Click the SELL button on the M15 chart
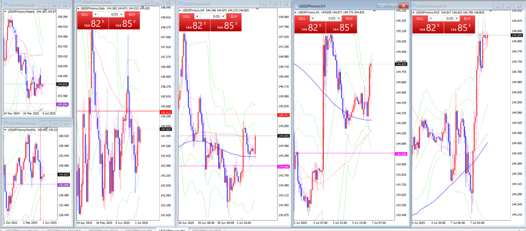526x231 pixels. point(421,18)
